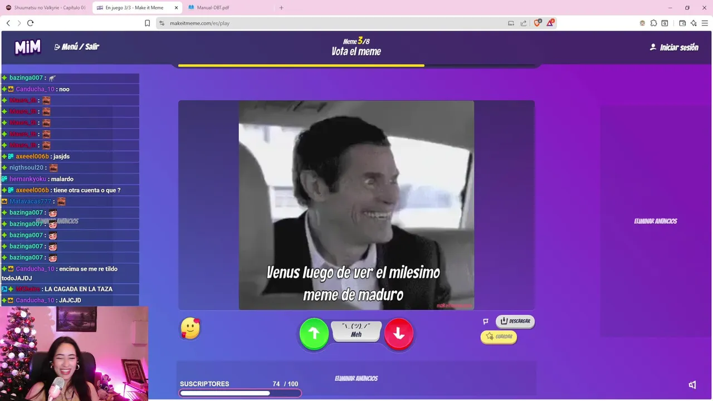Click Eliminar Anuncios below the meme
713x401 pixels.
click(x=356, y=378)
